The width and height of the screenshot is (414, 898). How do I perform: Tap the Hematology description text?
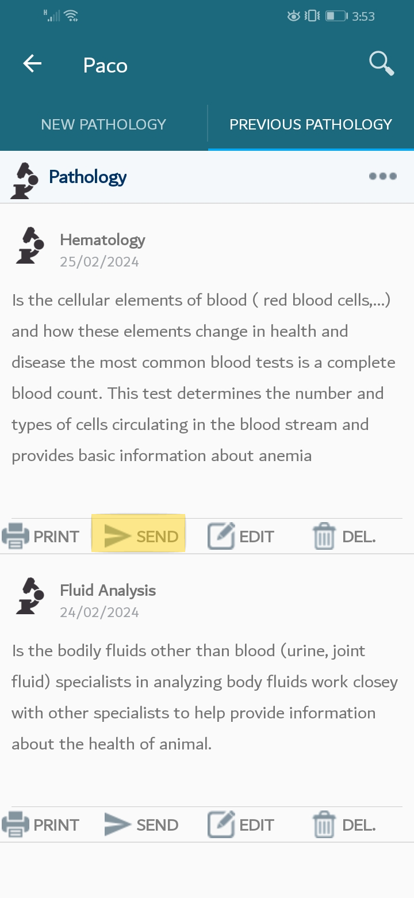204,378
